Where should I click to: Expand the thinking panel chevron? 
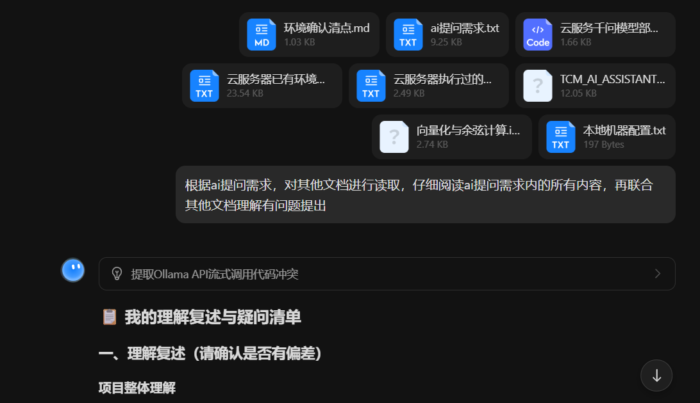pyautogui.click(x=657, y=273)
